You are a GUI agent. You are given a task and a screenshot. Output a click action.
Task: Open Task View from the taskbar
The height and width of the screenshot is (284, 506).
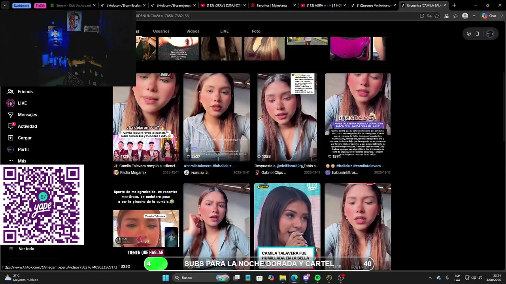click(236, 278)
